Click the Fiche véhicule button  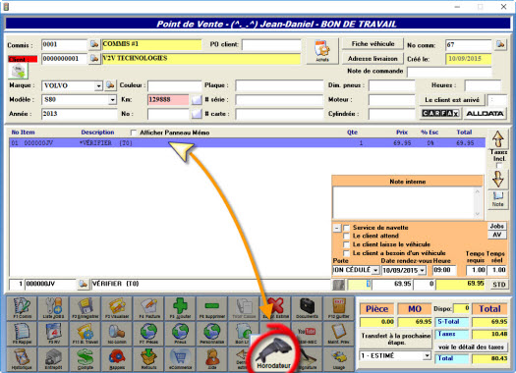[373, 44]
